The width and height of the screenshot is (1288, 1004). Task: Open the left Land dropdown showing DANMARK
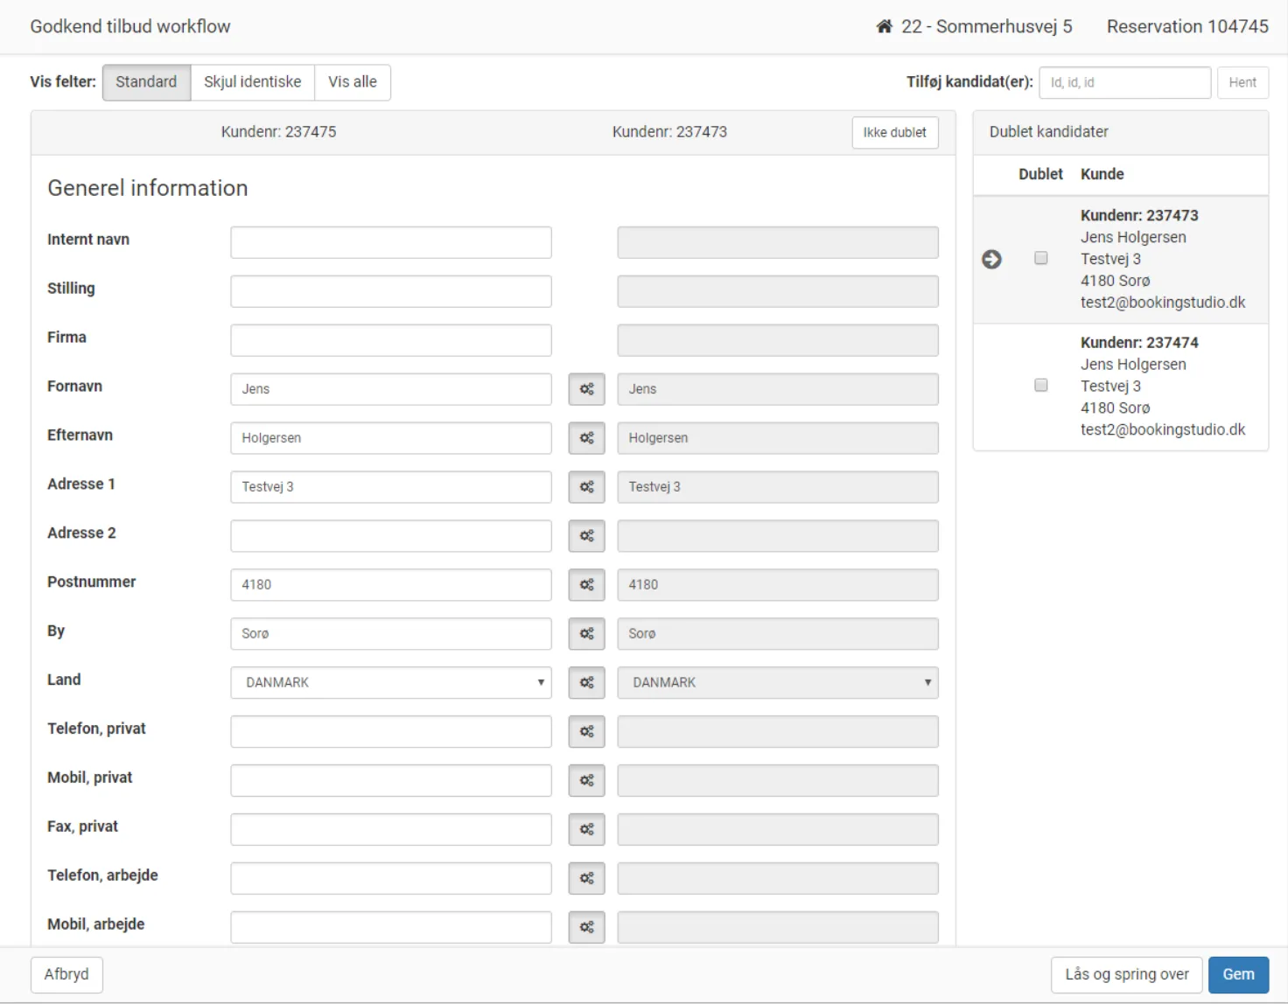tap(390, 683)
